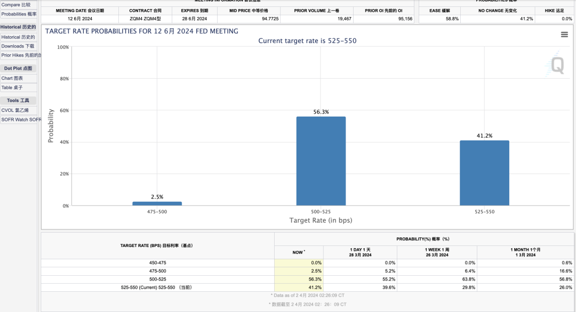Viewport: 576px width, 312px height.
Task: Open Historical data in the sidebar
Action: click(19, 37)
